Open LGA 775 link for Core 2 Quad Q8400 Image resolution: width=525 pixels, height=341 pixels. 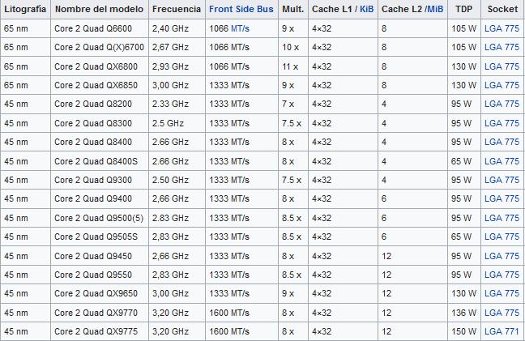[x=502, y=142]
